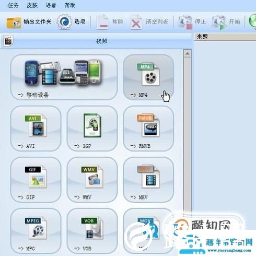
Task: Choose the RMVB format conversion tile
Action: click(148, 129)
